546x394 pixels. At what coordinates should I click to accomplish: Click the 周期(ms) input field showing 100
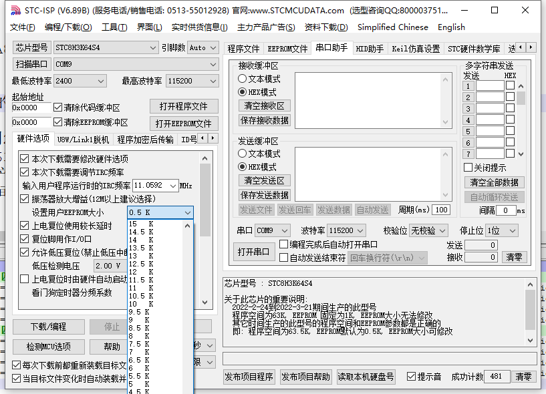coord(441,210)
